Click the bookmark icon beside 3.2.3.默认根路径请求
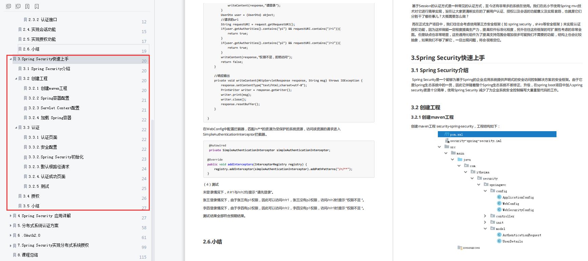 [25, 167]
